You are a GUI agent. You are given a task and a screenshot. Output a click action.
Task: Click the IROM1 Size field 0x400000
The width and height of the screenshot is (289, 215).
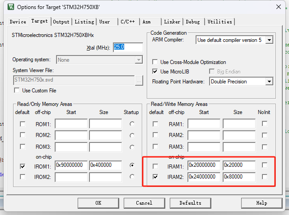click(x=105, y=165)
